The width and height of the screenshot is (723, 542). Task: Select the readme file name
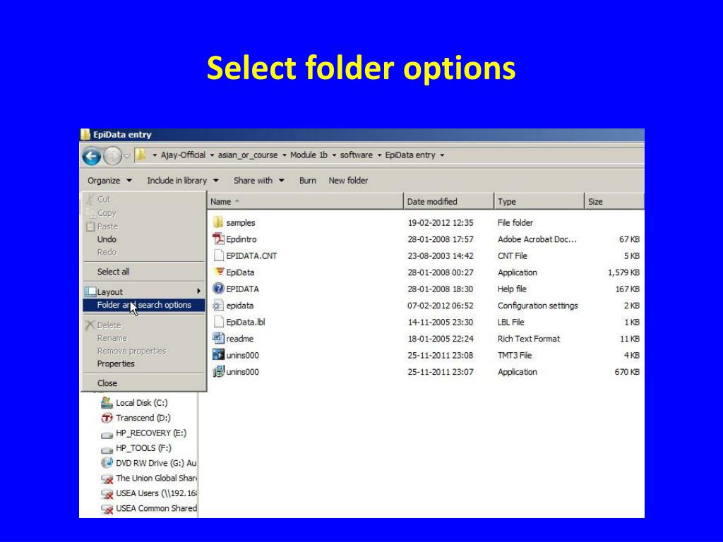[240, 339]
